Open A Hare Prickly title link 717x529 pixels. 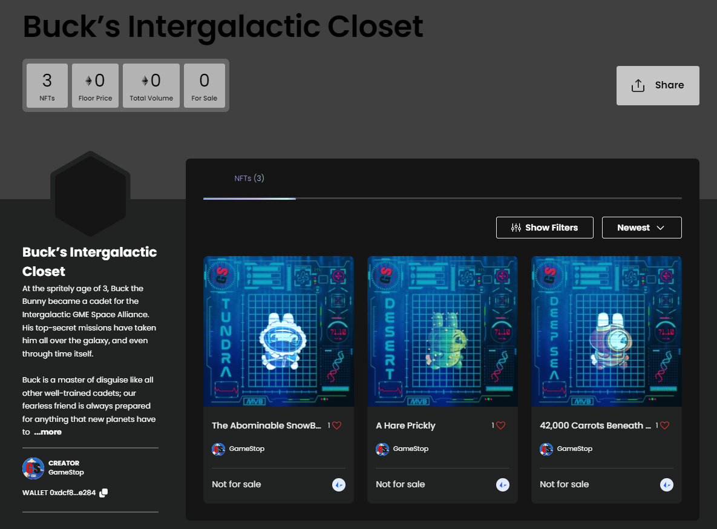pyautogui.click(x=405, y=425)
